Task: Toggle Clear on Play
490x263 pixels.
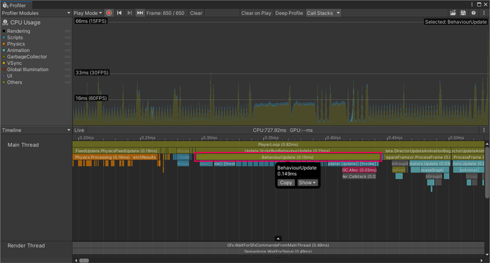Action: (256, 13)
